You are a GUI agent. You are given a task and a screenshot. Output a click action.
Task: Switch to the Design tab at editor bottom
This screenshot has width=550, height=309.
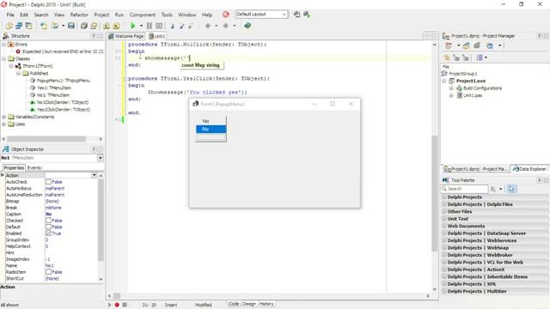point(249,304)
